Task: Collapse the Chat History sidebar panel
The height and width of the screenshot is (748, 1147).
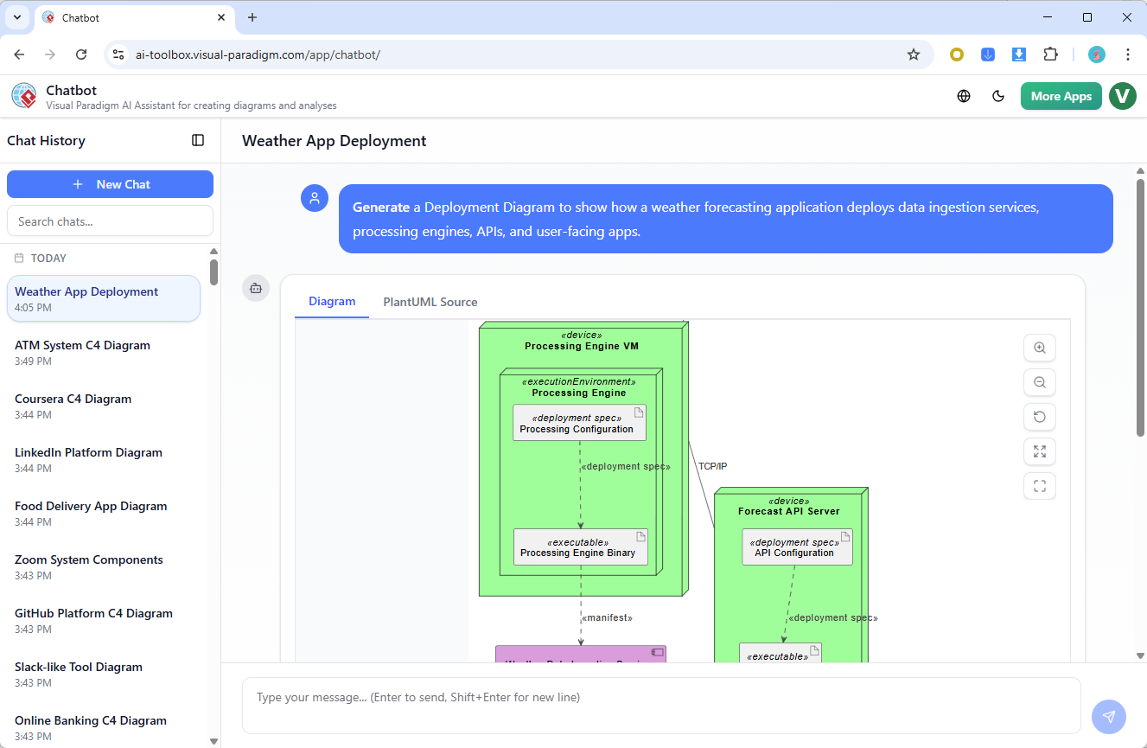Action: click(x=198, y=140)
